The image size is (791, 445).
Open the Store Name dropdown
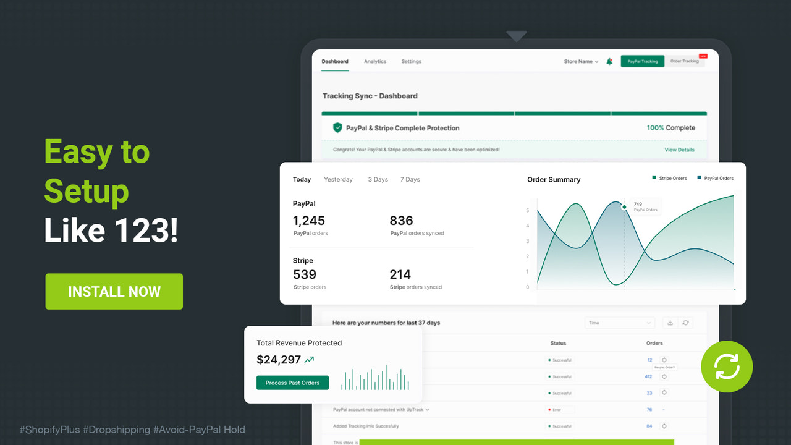point(581,61)
